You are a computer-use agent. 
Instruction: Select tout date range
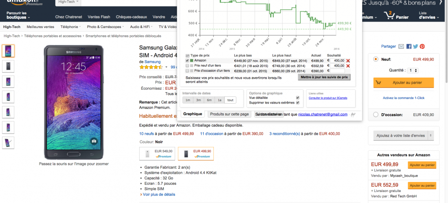[230, 100]
